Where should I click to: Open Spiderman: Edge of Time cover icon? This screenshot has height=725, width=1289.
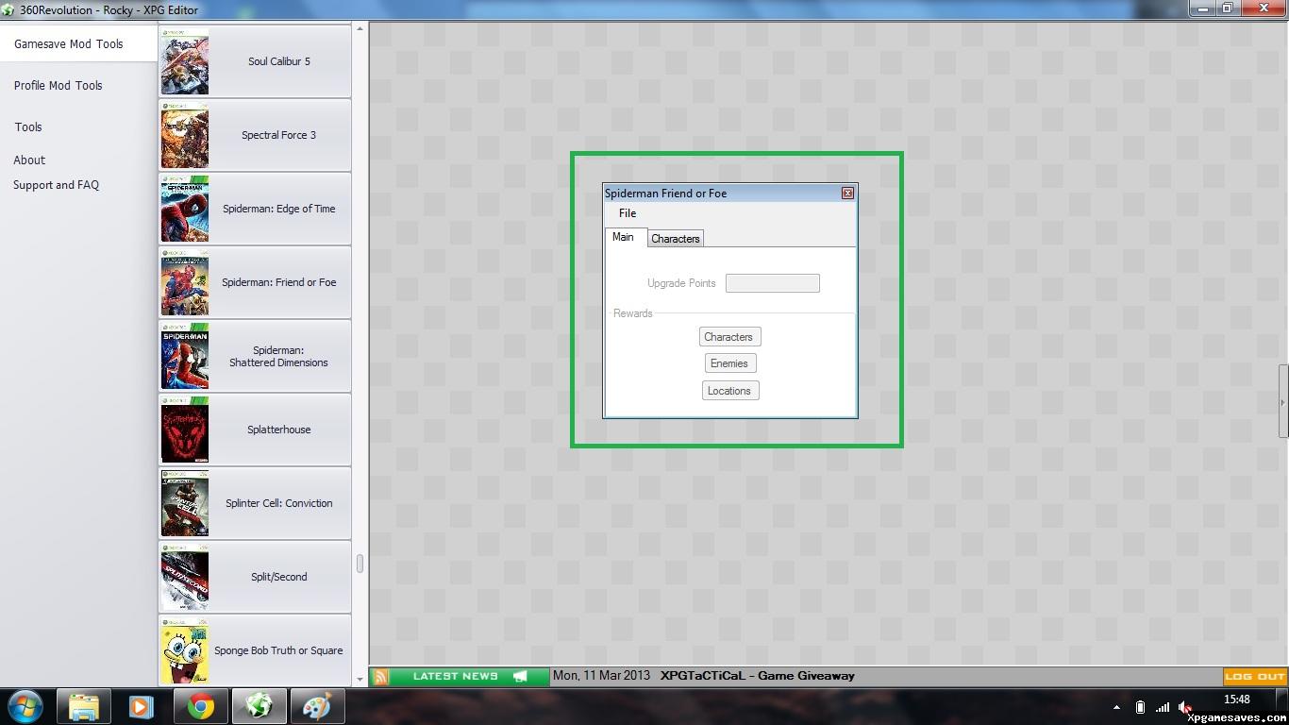tap(184, 209)
